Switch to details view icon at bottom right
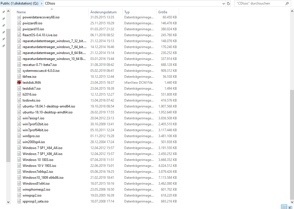This screenshot has height=209, width=294. (284, 207)
